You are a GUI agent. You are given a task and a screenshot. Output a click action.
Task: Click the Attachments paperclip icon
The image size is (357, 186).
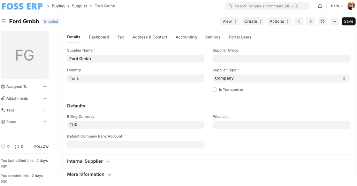[x=3, y=99]
